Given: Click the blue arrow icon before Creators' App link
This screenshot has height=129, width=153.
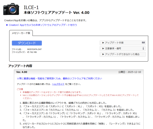Looking at the screenshot, I should click(7, 25).
